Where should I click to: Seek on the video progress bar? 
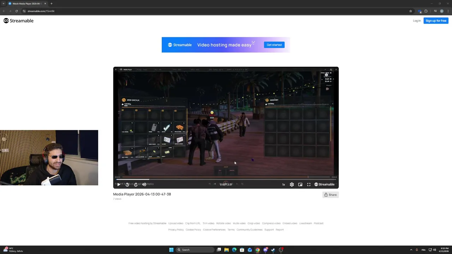point(226,179)
